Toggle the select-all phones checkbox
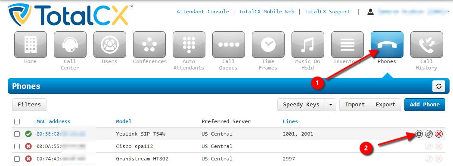Image resolution: width=453 pixels, height=166 pixels. tap(17, 122)
